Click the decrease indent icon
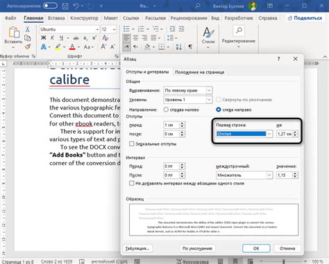This screenshot has width=329, height=264. 172,29
